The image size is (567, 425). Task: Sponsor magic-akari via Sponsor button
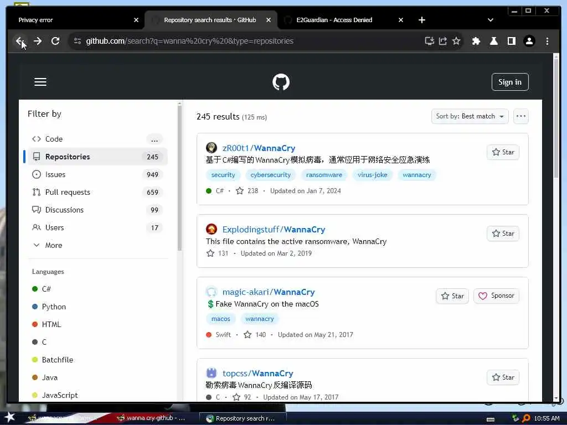496,296
